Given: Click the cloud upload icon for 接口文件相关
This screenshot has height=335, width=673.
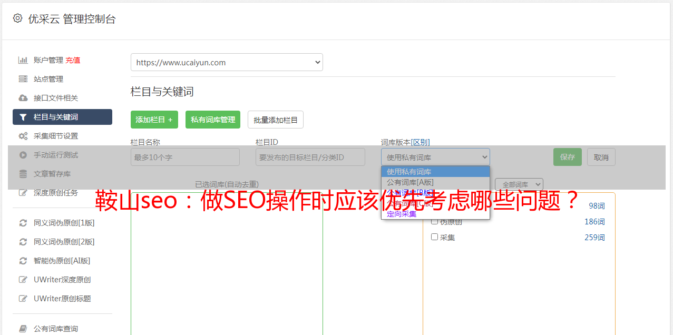Looking at the screenshot, I should (23, 98).
